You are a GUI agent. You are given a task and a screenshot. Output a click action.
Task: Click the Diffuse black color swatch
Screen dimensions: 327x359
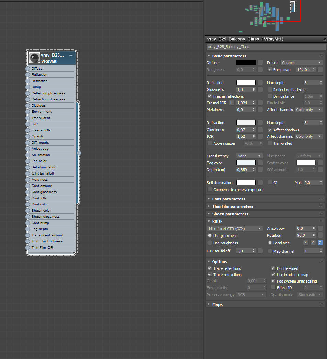point(246,63)
